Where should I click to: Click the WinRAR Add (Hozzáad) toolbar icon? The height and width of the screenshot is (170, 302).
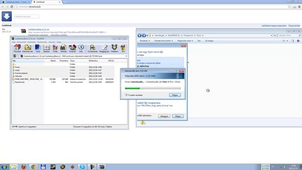pyautogui.click(x=17, y=48)
